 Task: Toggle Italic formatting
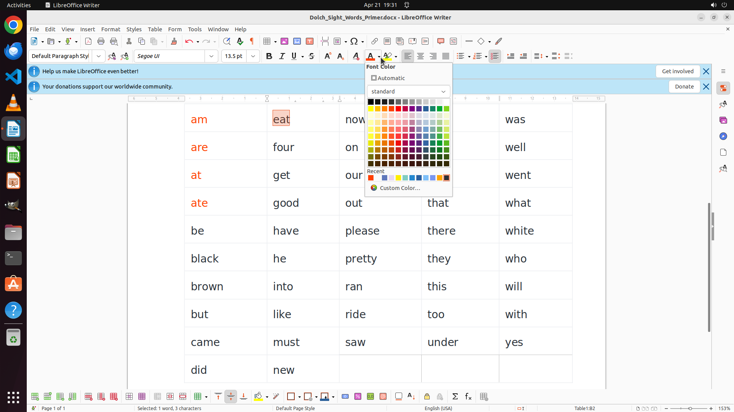[282, 56]
